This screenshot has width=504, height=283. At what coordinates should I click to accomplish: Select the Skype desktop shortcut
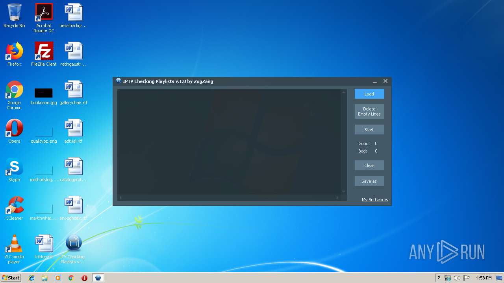click(14, 170)
